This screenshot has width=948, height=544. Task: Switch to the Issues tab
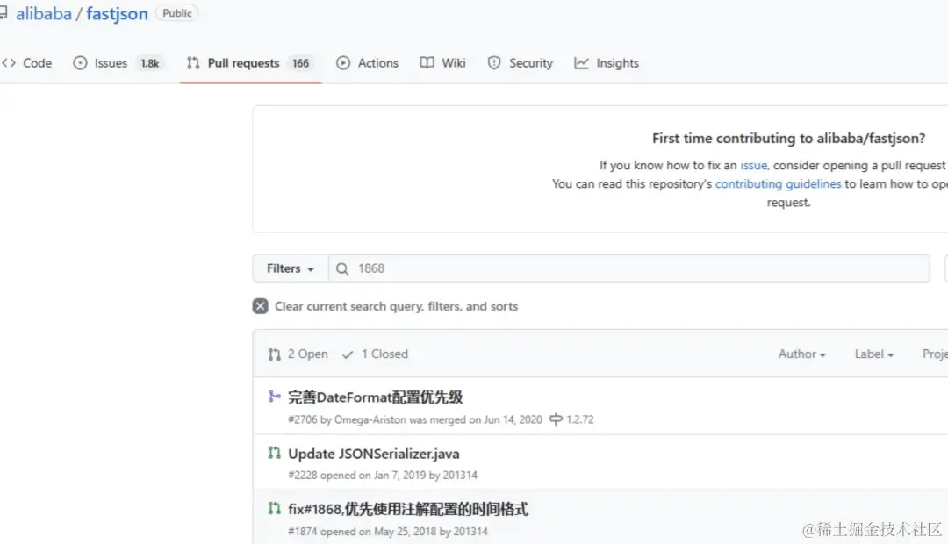[x=118, y=63]
